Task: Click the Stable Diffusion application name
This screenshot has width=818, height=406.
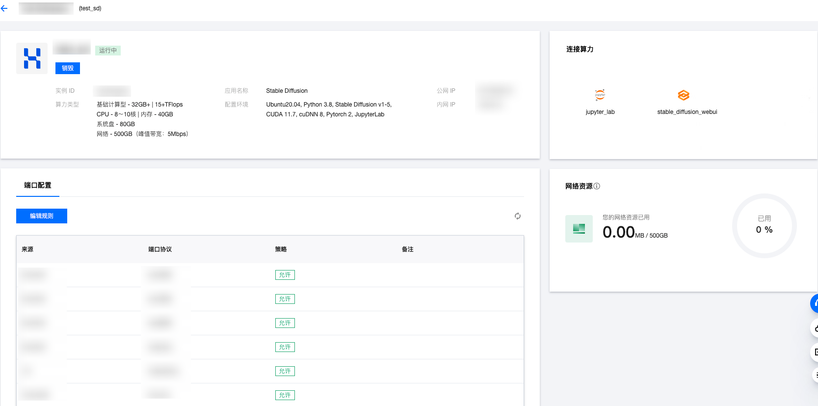Action: click(x=287, y=91)
